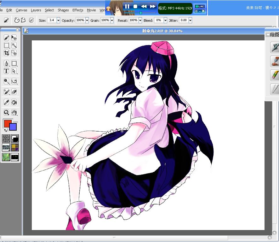279x242 pixels.
Task: Select the Eraser tool
Action: point(14,92)
